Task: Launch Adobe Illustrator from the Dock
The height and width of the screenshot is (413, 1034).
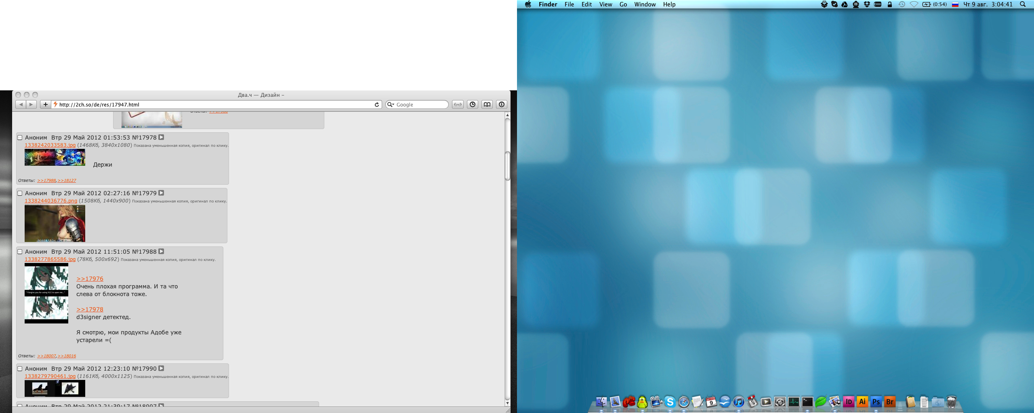Action: 862,402
